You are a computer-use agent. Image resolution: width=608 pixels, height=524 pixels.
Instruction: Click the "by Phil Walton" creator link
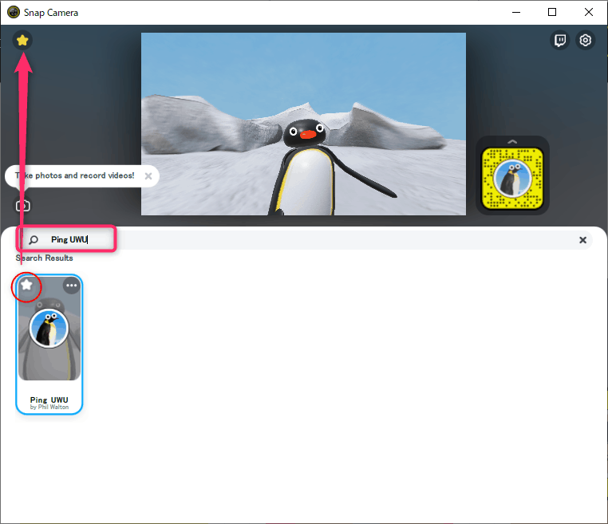coord(49,407)
